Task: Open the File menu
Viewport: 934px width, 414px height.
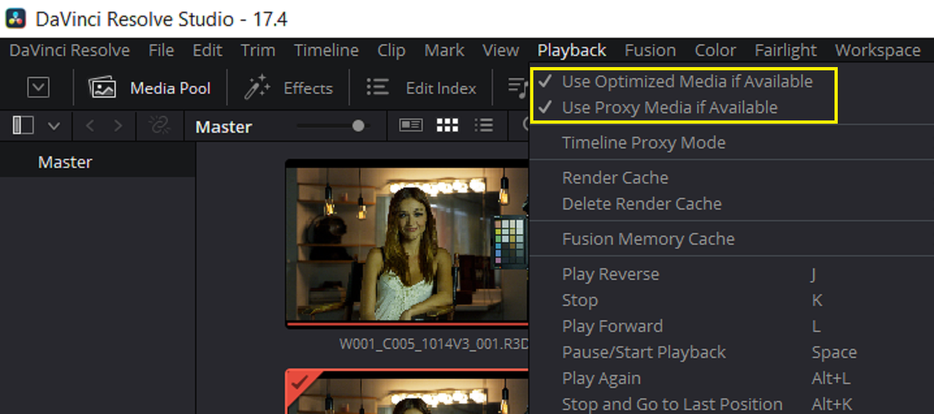Action: (x=161, y=50)
